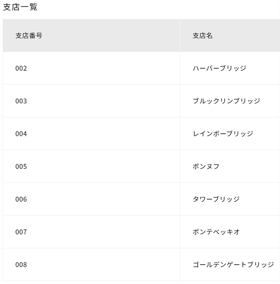Click the タワーブリッジ branch name
Screen dimensions: 280x284
tap(216, 199)
